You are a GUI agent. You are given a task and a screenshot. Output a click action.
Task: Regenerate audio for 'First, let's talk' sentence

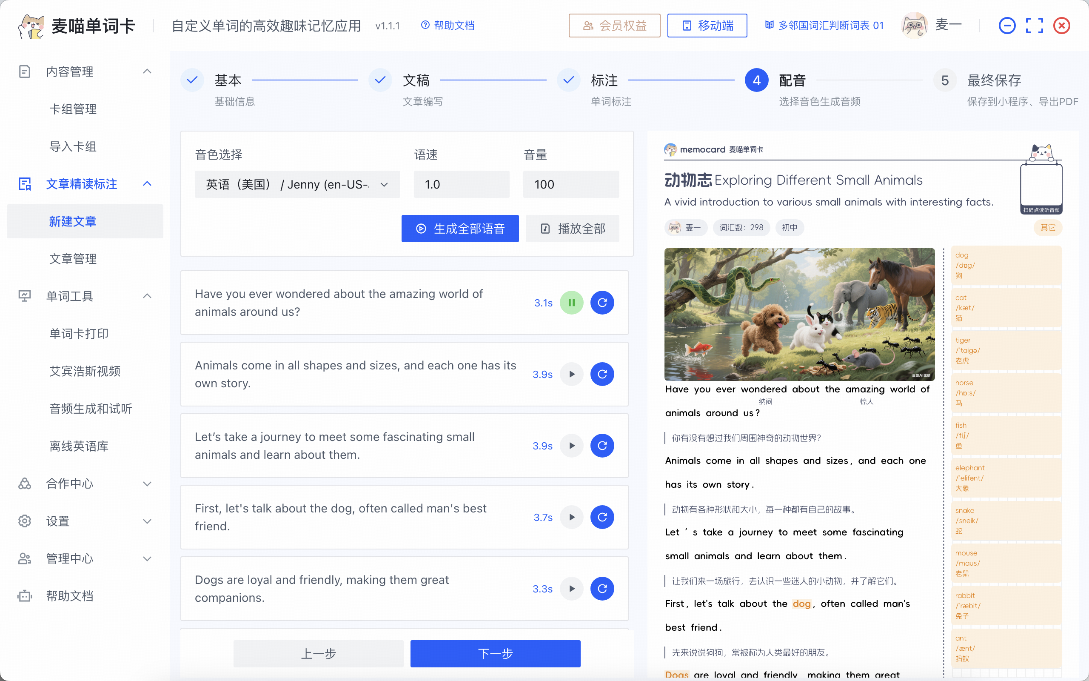[x=602, y=517]
